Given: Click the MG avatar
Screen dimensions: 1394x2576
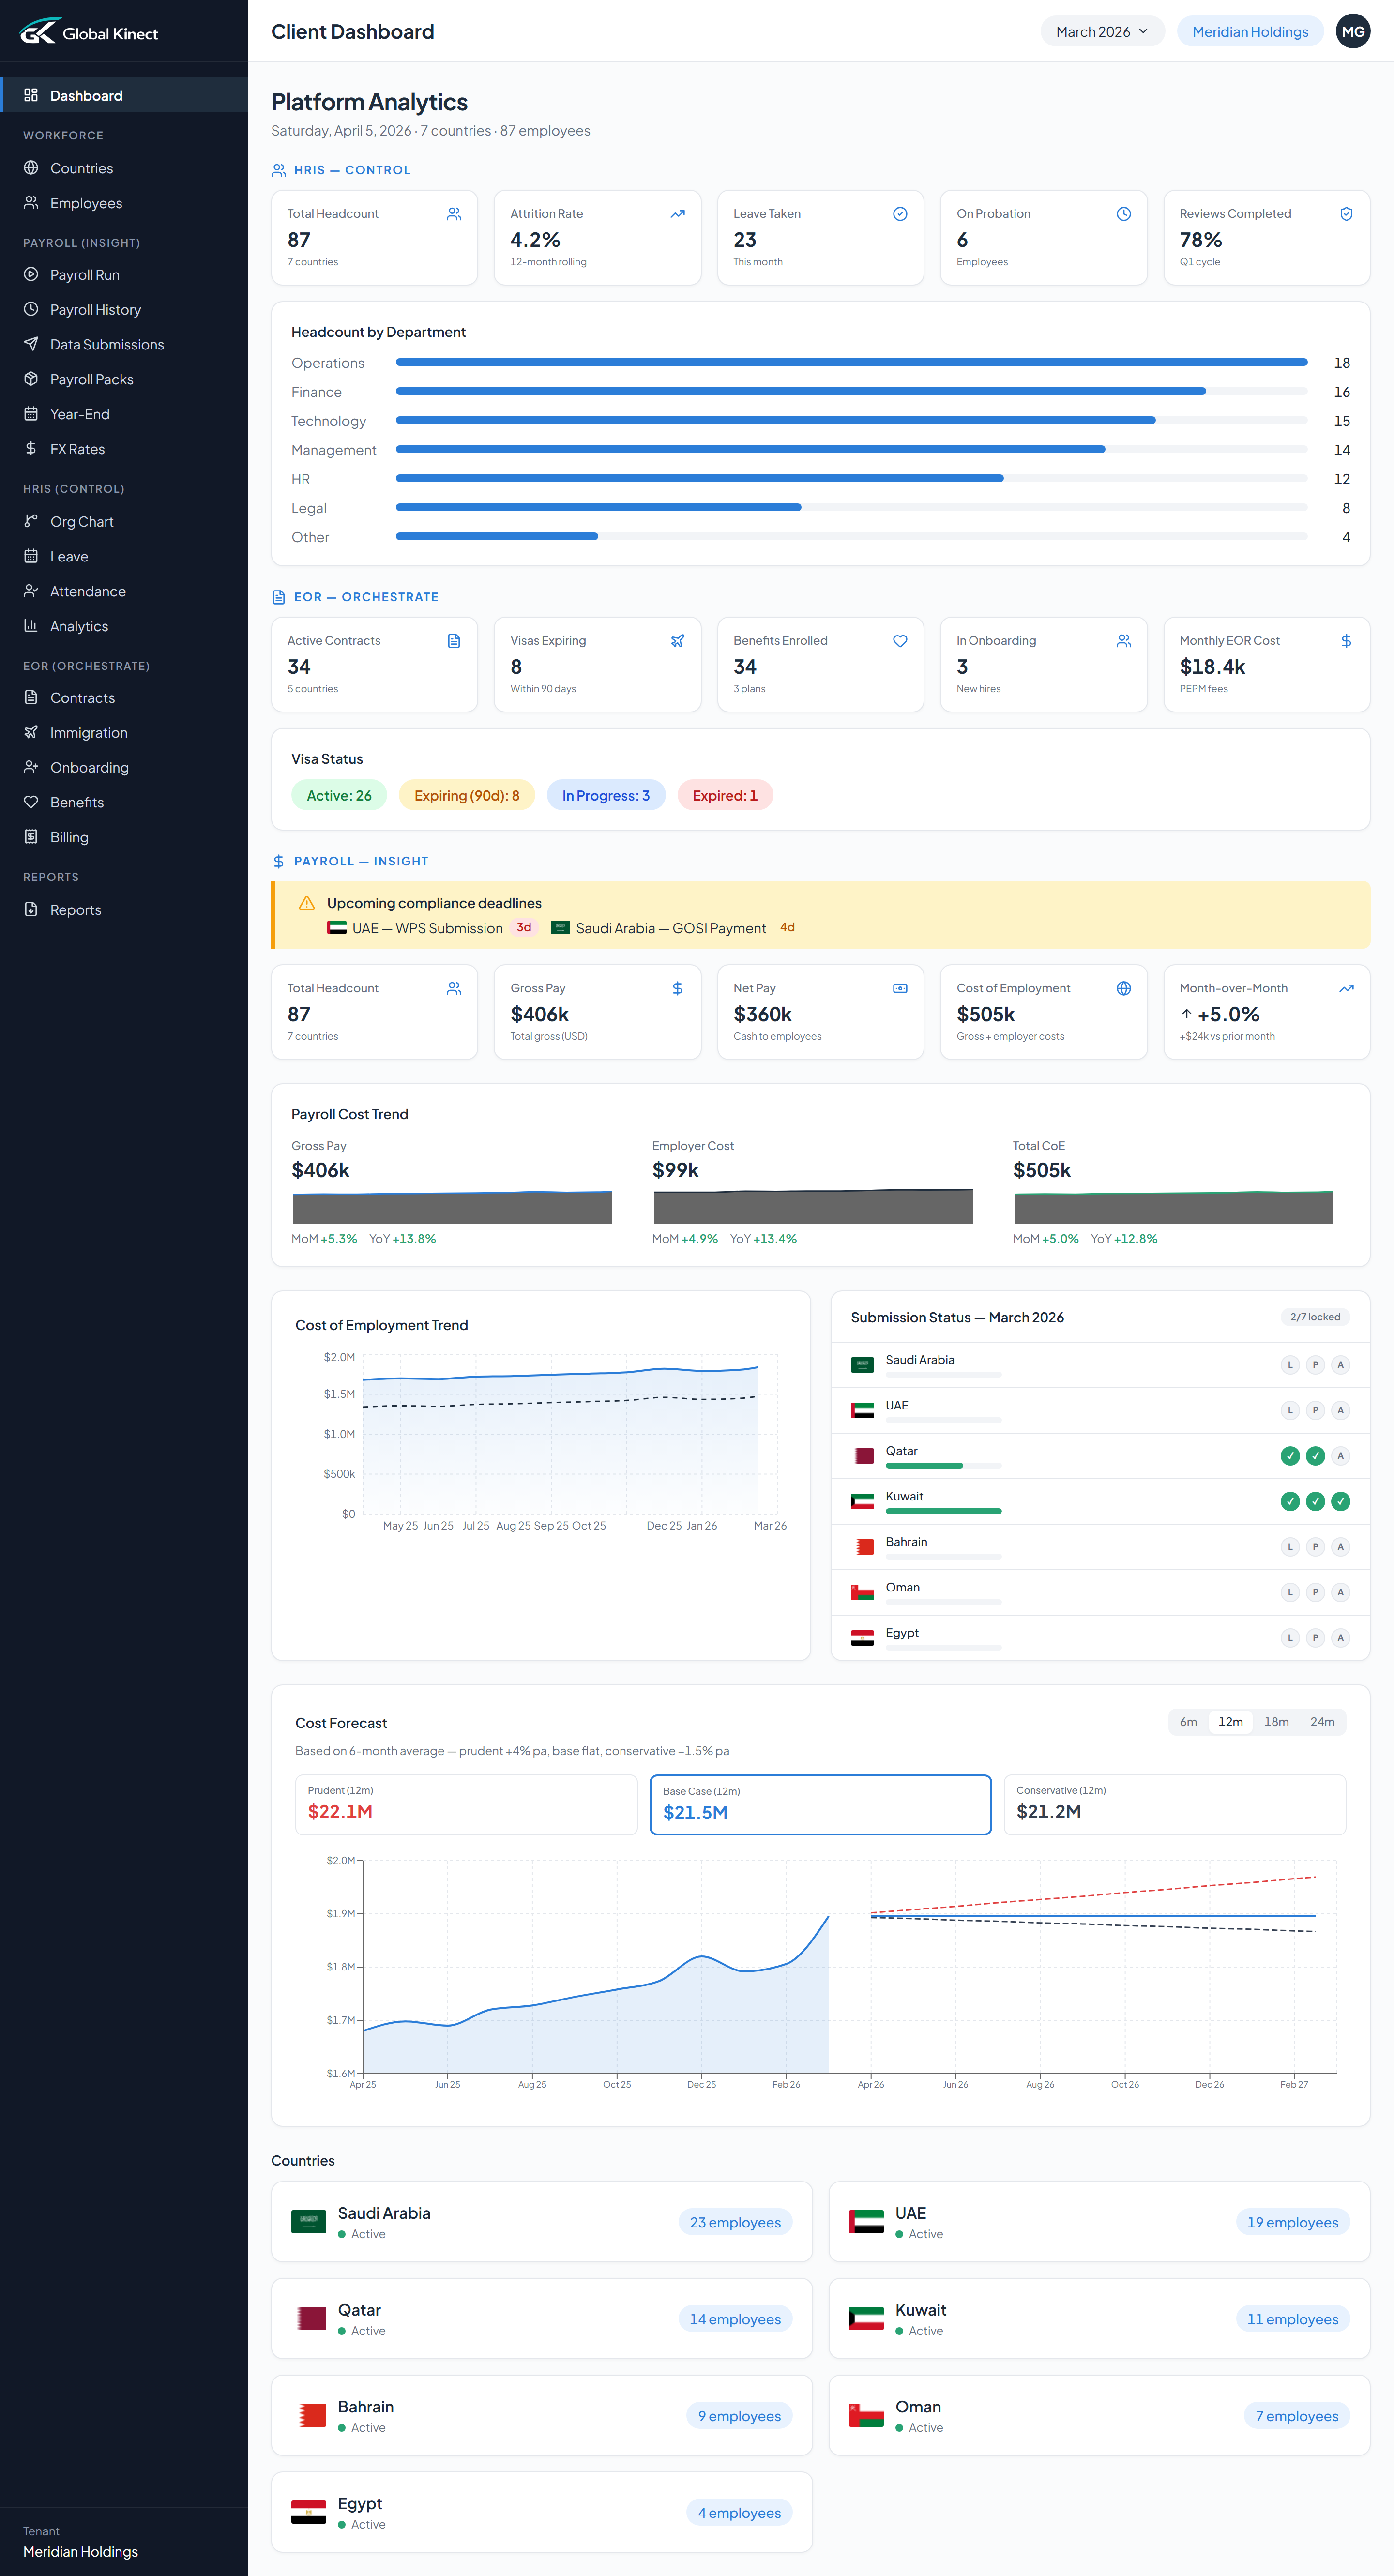Looking at the screenshot, I should coord(1353,31).
